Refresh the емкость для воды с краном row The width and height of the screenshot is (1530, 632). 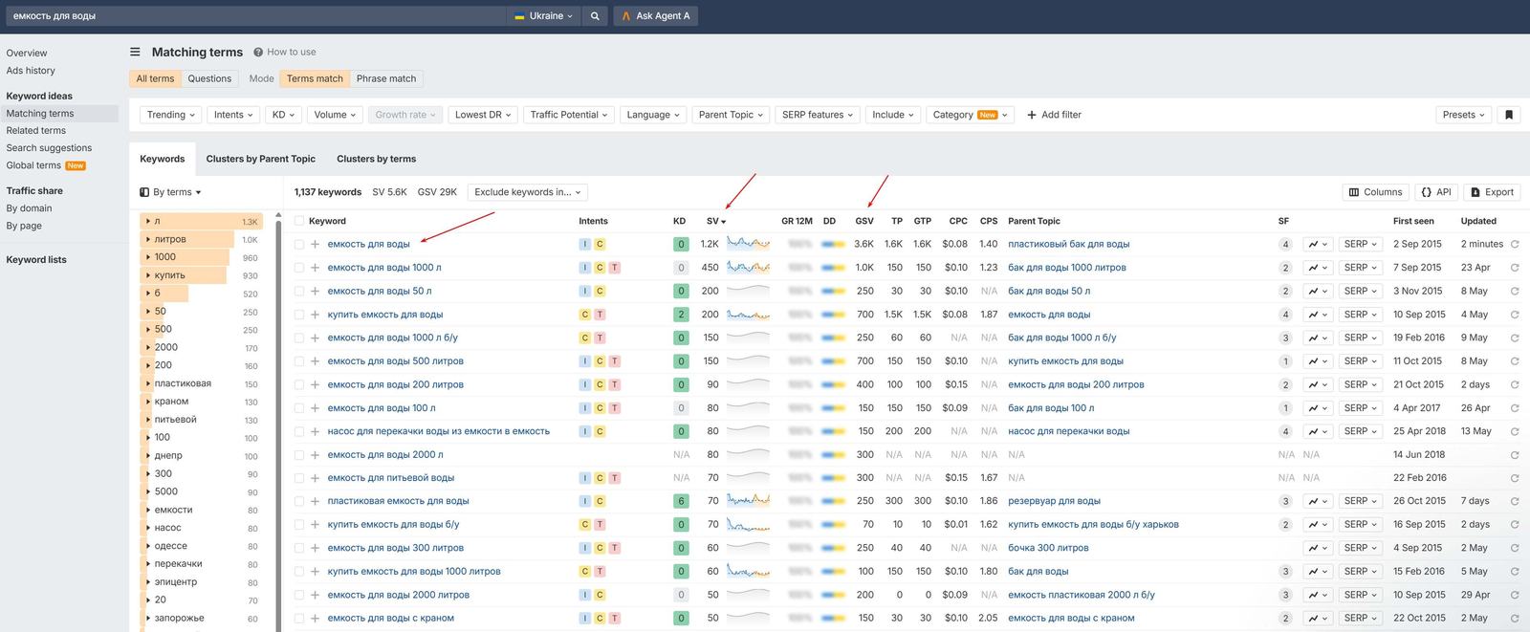(x=1515, y=619)
